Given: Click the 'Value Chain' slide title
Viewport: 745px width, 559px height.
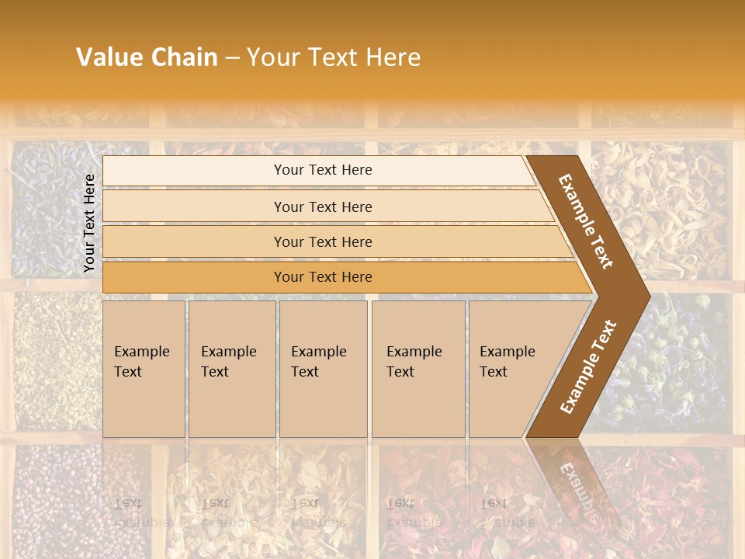Looking at the screenshot, I should (x=248, y=57).
